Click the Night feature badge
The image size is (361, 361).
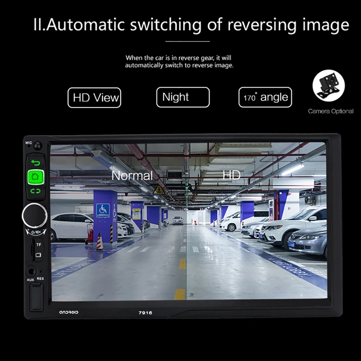(183, 97)
